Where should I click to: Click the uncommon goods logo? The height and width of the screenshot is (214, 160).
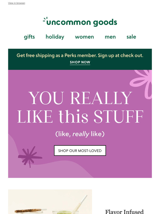[x=80, y=22]
